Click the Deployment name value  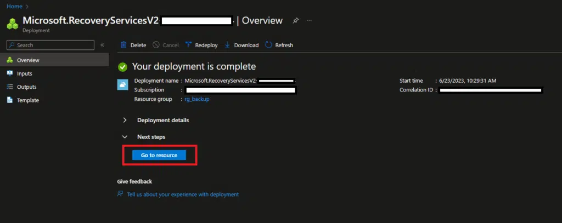[x=240, y=81]
